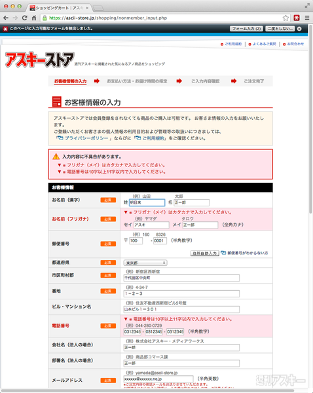Close the ショッピングカート browser tab
This screenshot has width=313, height=393.
point(87,8)
